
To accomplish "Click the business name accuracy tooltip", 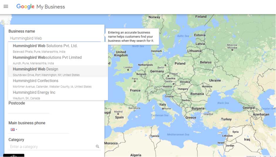I will click(132, 37).
